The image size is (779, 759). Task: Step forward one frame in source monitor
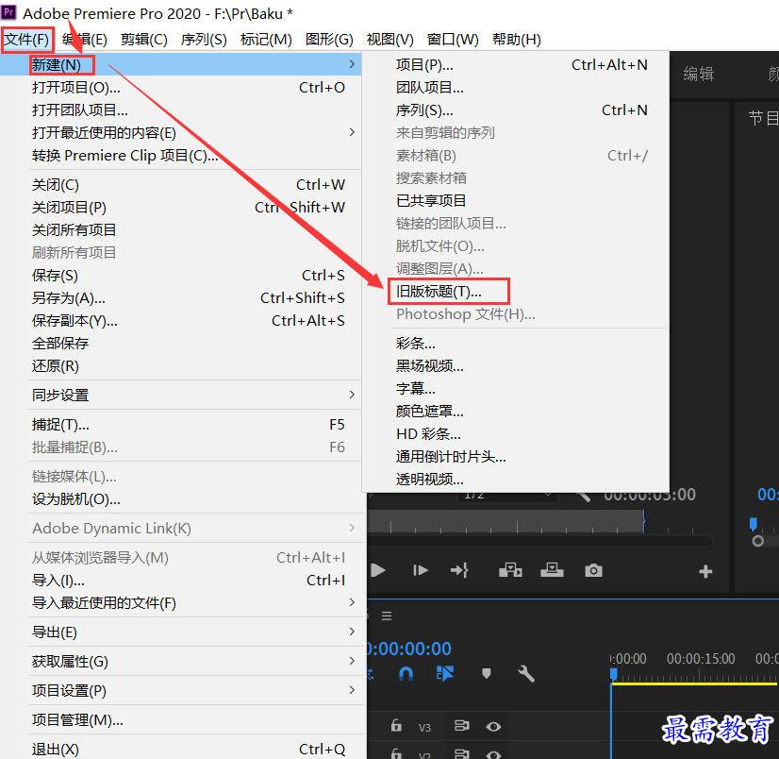[421, 570]
